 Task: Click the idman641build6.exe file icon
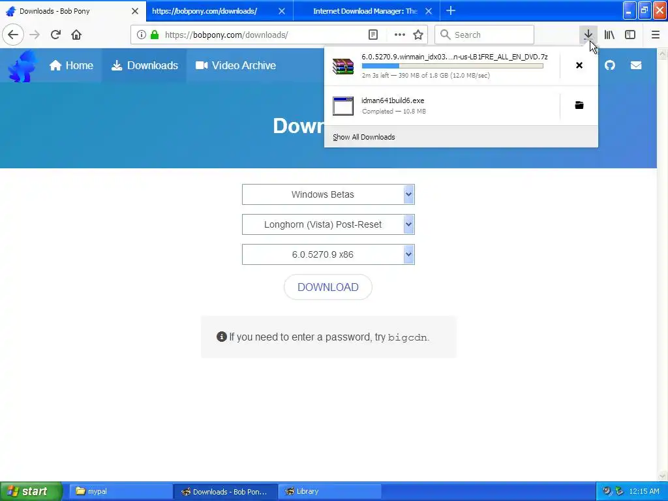pyautogui.click(x=343, y=106)
